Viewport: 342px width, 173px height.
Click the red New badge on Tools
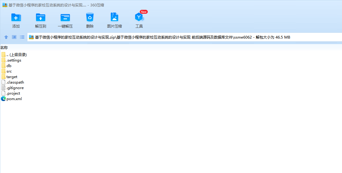point(144,12)
